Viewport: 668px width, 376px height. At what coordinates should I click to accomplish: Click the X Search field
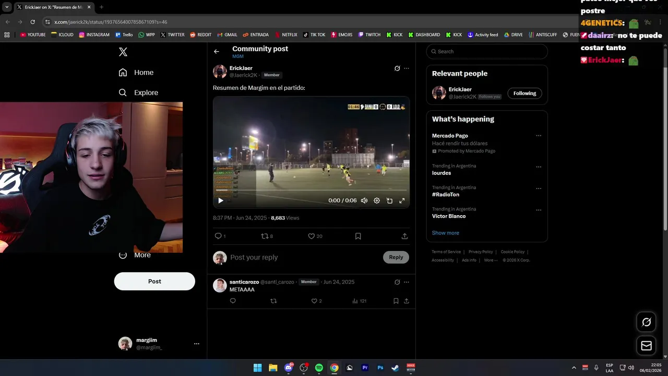pos(487,51)
